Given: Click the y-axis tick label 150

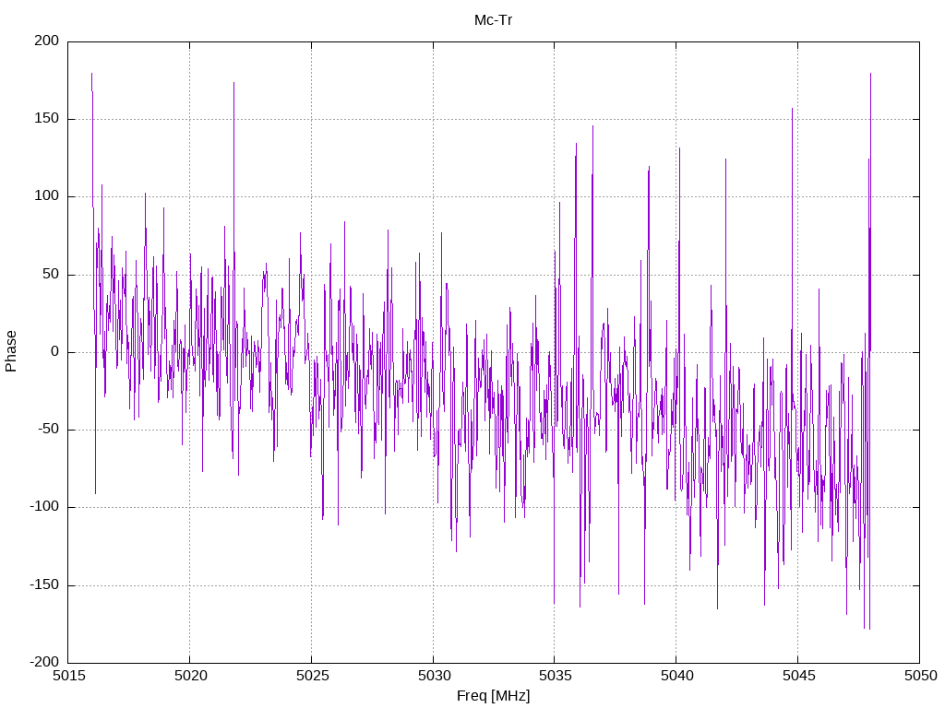Looking at the screenshot, I should [47, 119].
